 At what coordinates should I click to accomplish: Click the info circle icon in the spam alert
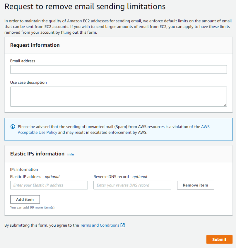13,127
